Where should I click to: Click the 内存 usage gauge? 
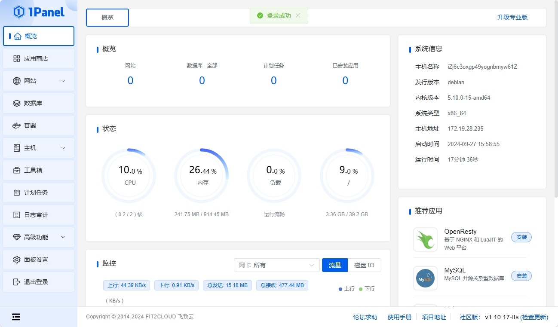(202, 175)
